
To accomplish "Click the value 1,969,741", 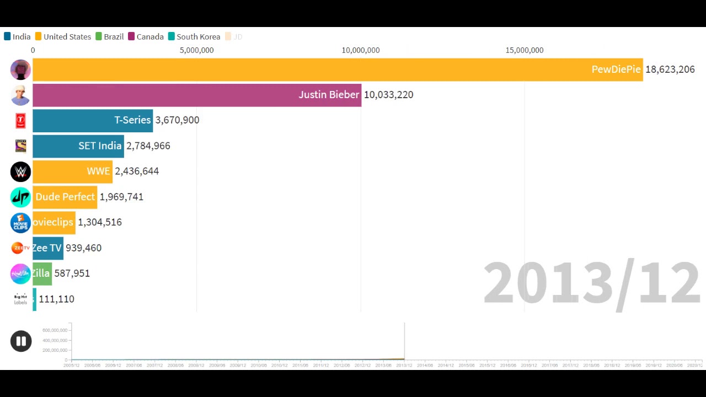I will pyautogui.click(x=121, y=197).
